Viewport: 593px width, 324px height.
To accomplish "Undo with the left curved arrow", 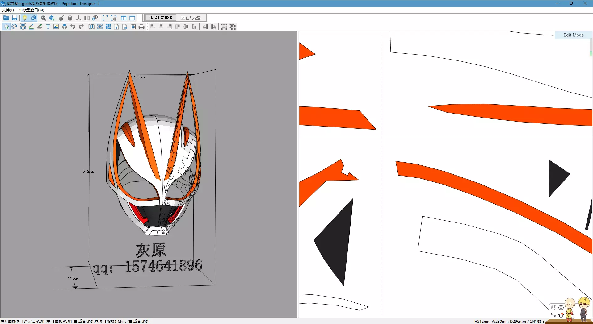I will pyautogui.click(x=73, y=27).
